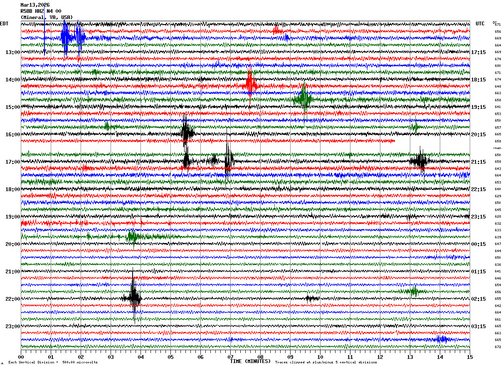Image resolution: width=503 pixels, height=368 pixels.
Task: Click the 15 minute tick label
Action: point(470,357)
